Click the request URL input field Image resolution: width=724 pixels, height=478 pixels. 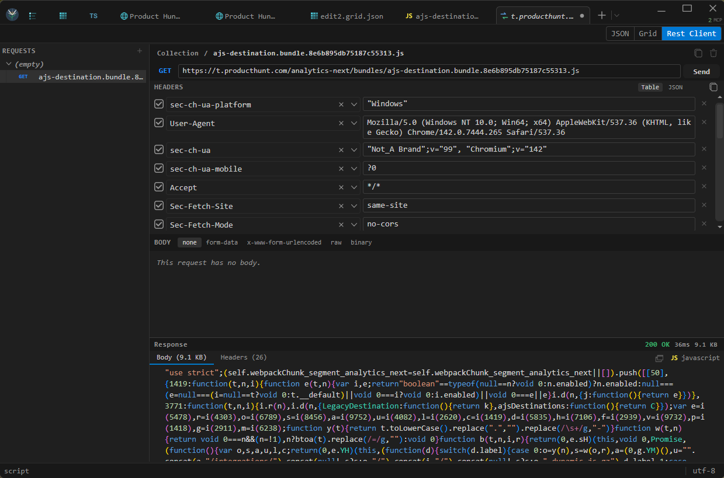click(x=429, y=71)
